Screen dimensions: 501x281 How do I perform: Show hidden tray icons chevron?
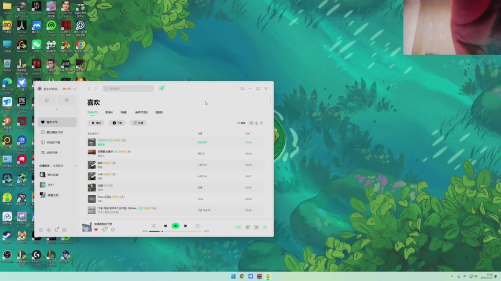452,277
